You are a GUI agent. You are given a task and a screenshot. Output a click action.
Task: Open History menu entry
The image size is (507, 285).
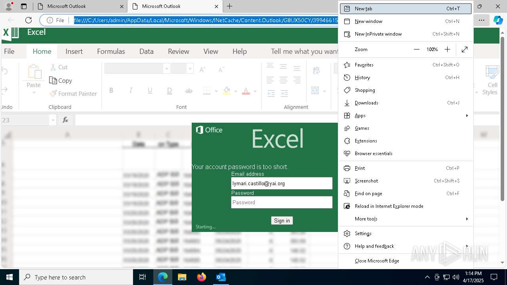[406, 78]
